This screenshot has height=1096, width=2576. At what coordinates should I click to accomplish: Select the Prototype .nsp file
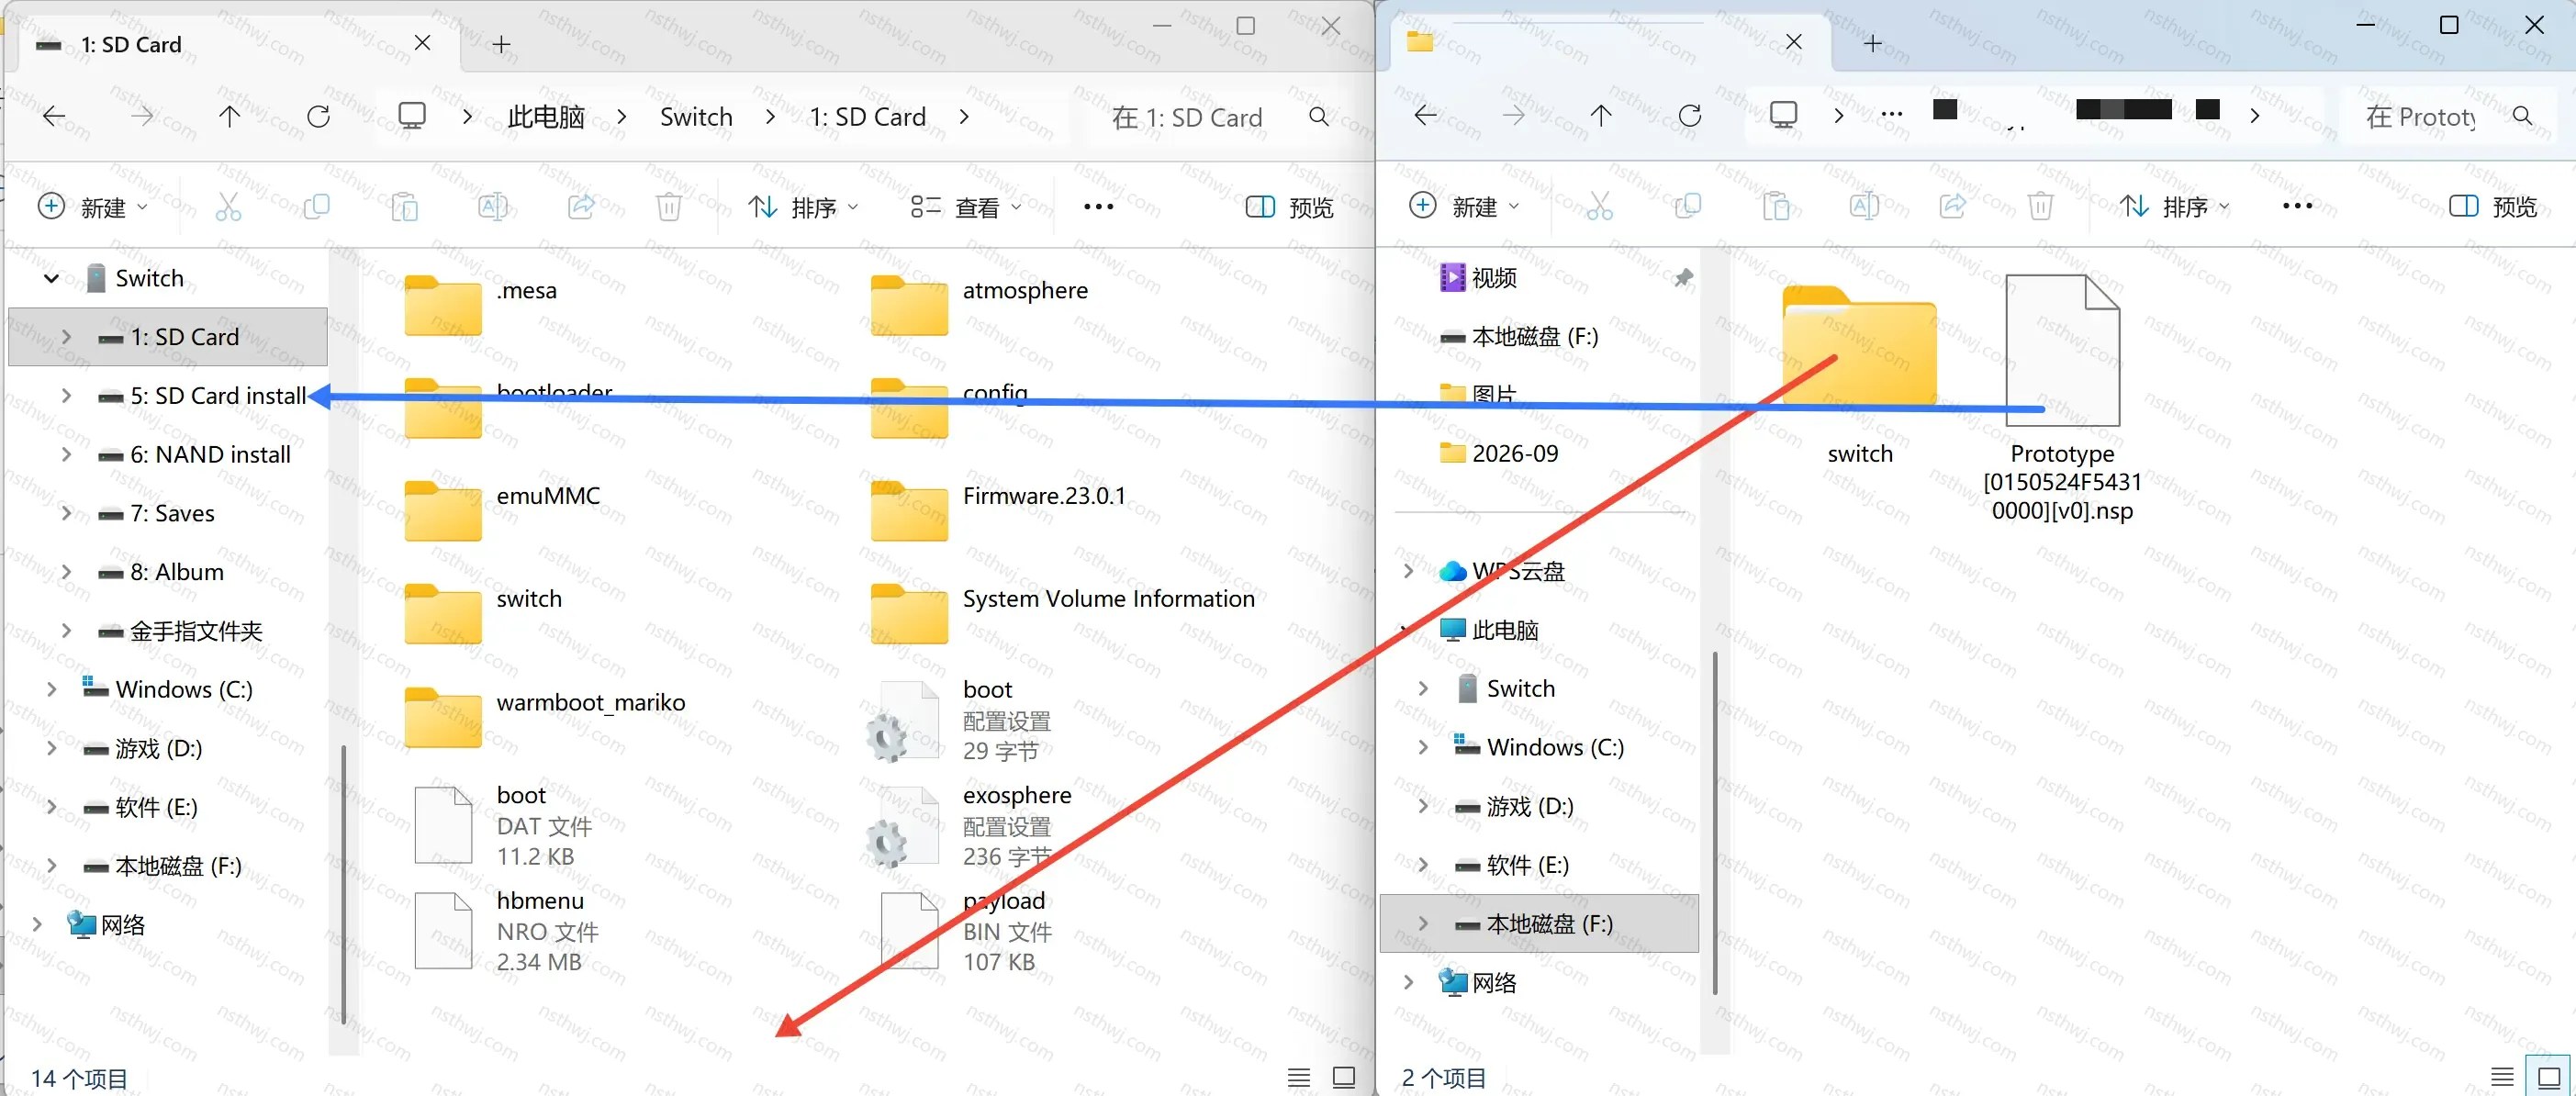coord(2062,398)
